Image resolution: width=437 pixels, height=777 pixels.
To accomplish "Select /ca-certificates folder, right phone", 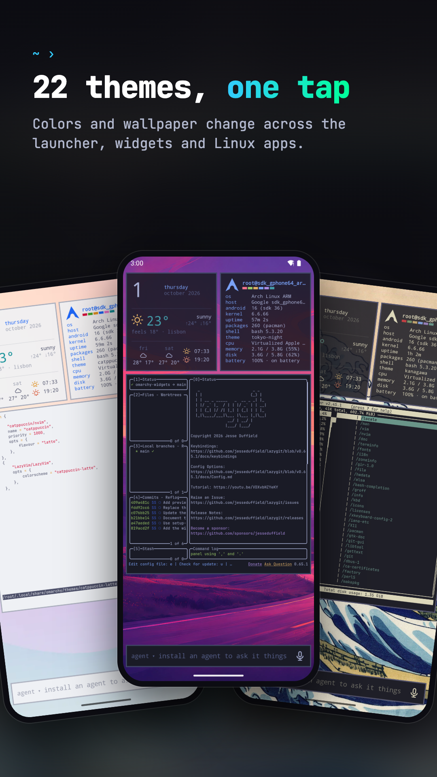I will (x=361, y=568).
